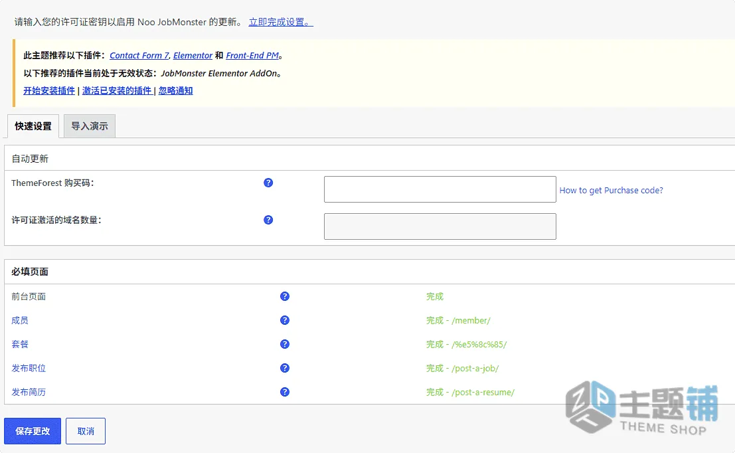Click 自动更新 section heading

30,159
